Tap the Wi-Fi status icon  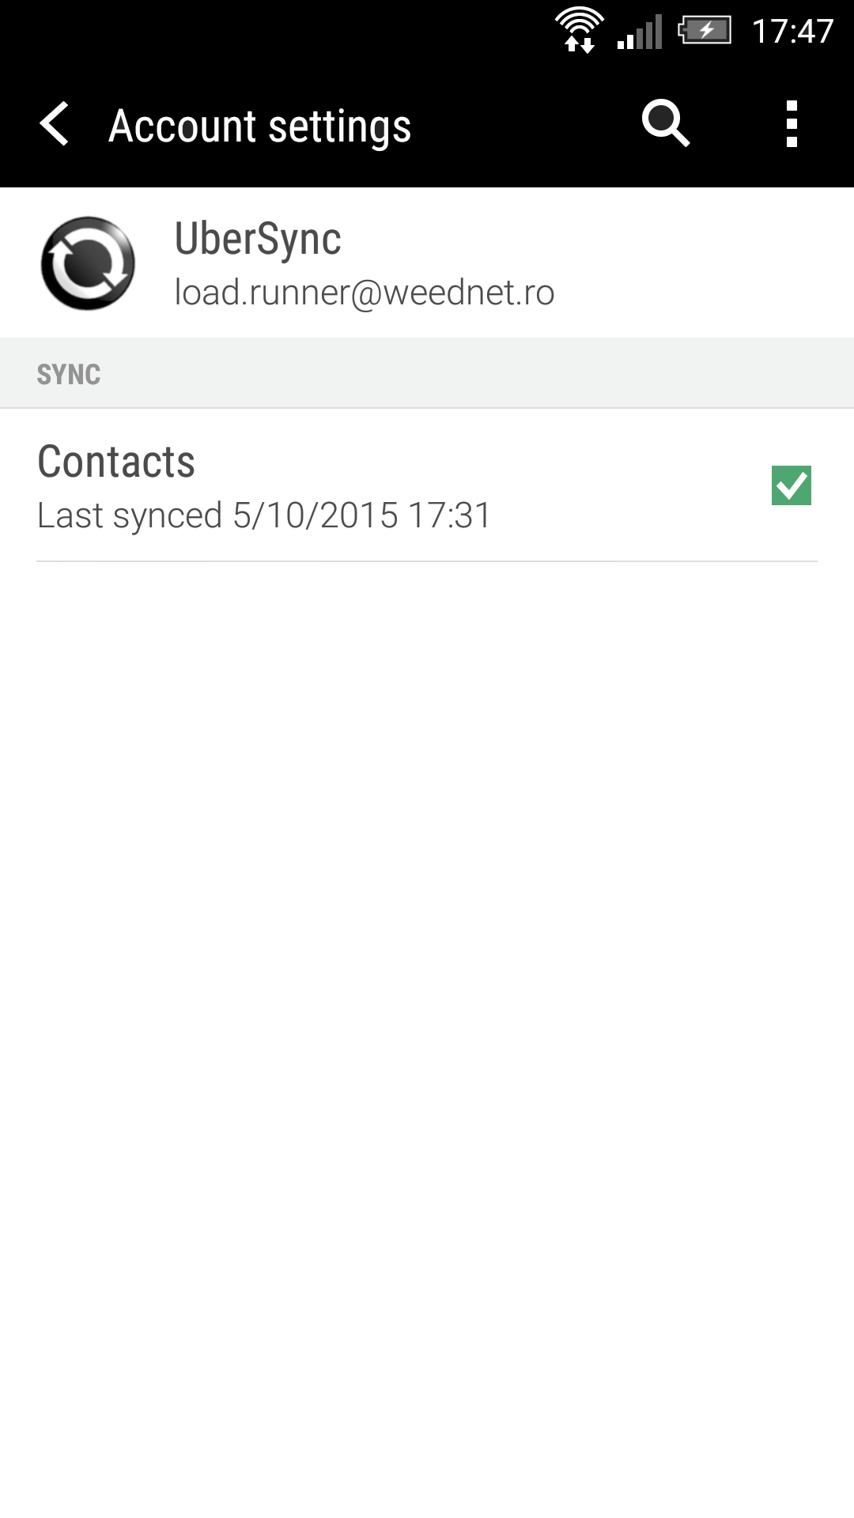(580, 22)
